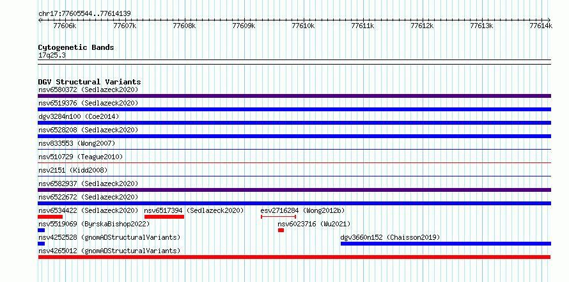Select the small red block under nsv6023716

pos(281,230)
